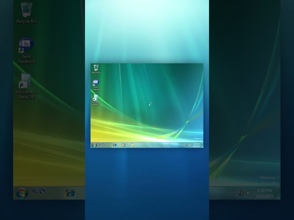This screenshot has height=220, width=294.
Task: Click first quick launch icon beside center Start orb
Action: point(100,144)
